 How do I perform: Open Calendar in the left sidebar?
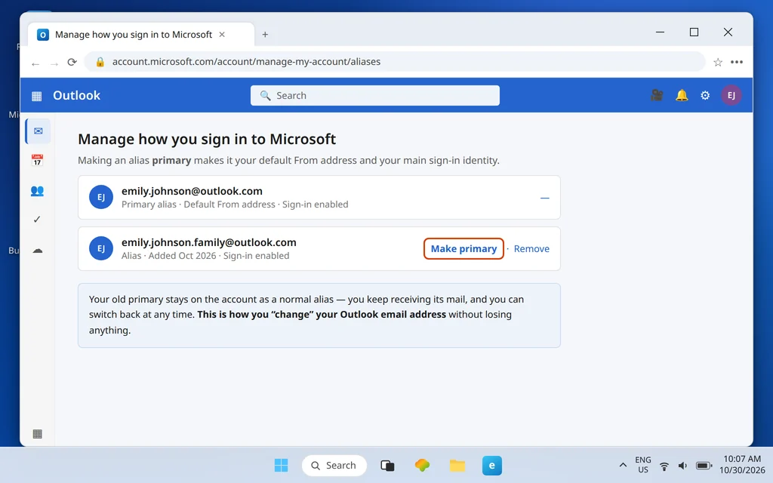point(37,160)
